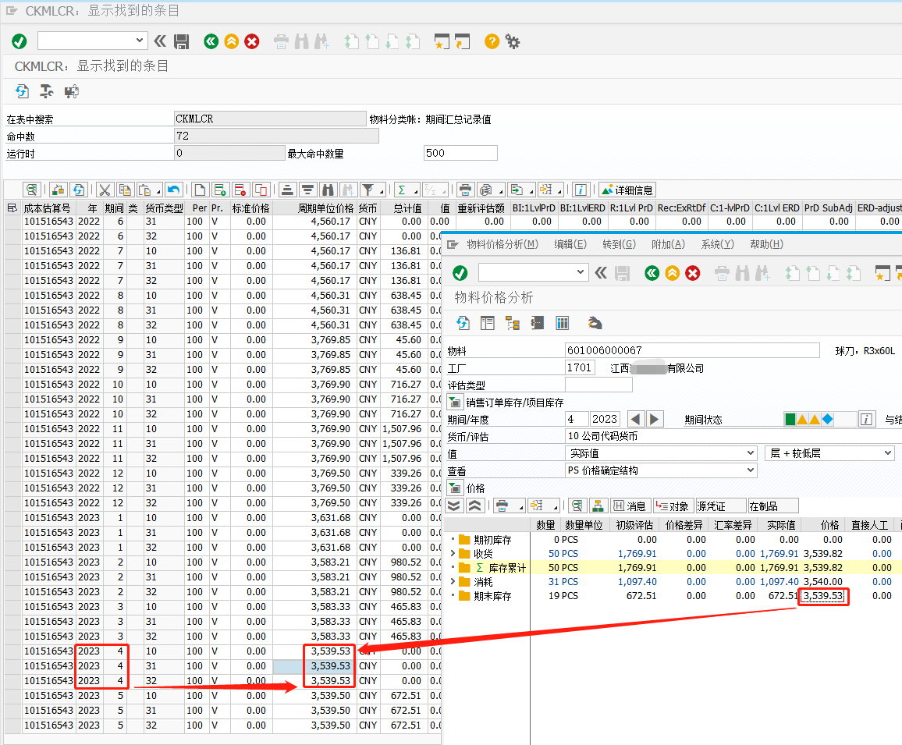
Task: Click the Save icon in the CKMLCR toolbar
Action: 182,41
